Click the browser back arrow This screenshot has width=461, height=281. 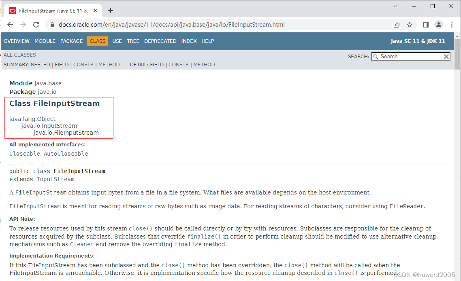pyautogui.click(x=10, y=25)
